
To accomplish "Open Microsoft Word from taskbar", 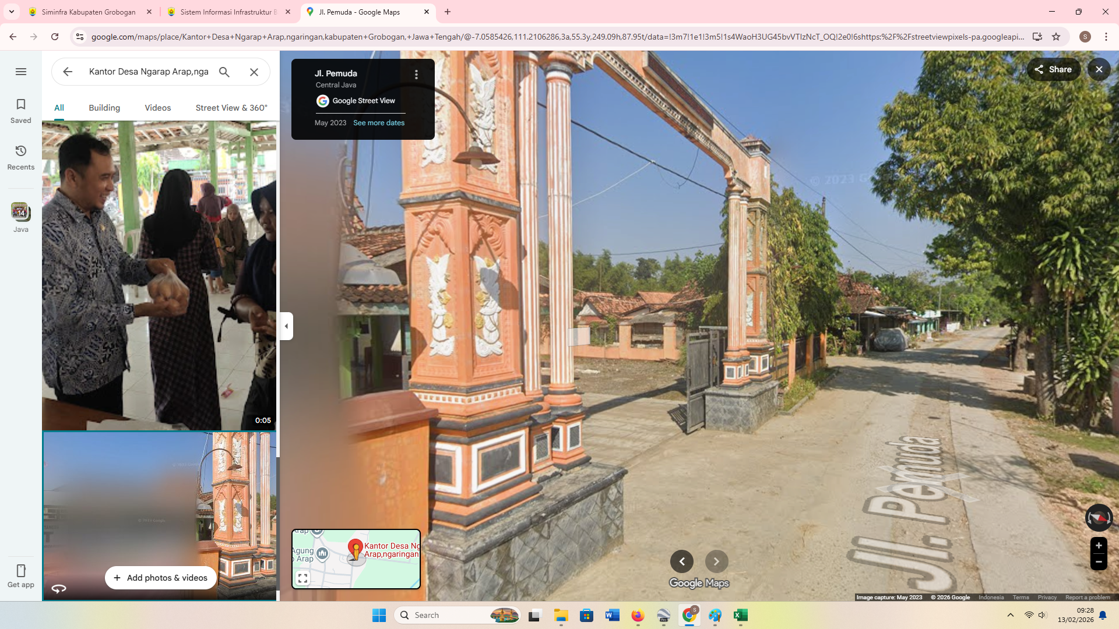I will coord(613,615).
